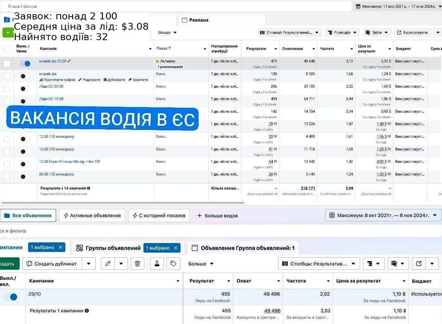442x324 pixels.
Task: Click the 'Експортувати' button
Action: (412, 32)
